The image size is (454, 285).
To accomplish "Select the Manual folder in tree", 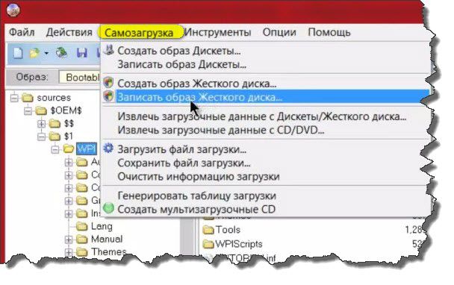I will coord(107,239).
